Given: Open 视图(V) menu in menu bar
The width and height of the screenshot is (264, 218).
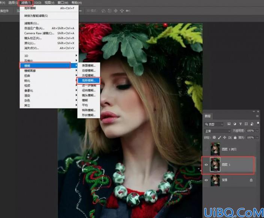Looking at the screenshot, I should pyautogui.click(x=49, y=3).
